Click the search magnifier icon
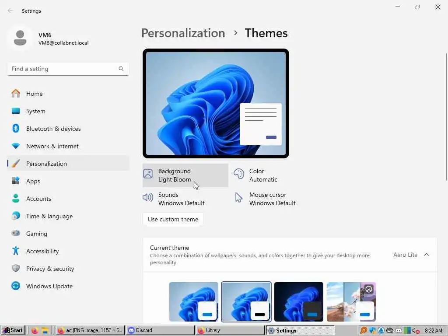Viewport: 448px width, 336px height. (121, 69)
